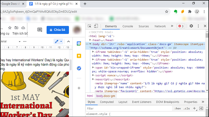The height and width of the screenshot is (117, 209).
Task: Switch to the Elements tab
Action: click(x=111, y=26)
